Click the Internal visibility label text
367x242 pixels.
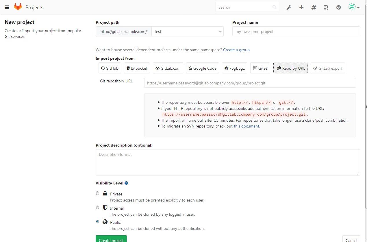[117, 208]
